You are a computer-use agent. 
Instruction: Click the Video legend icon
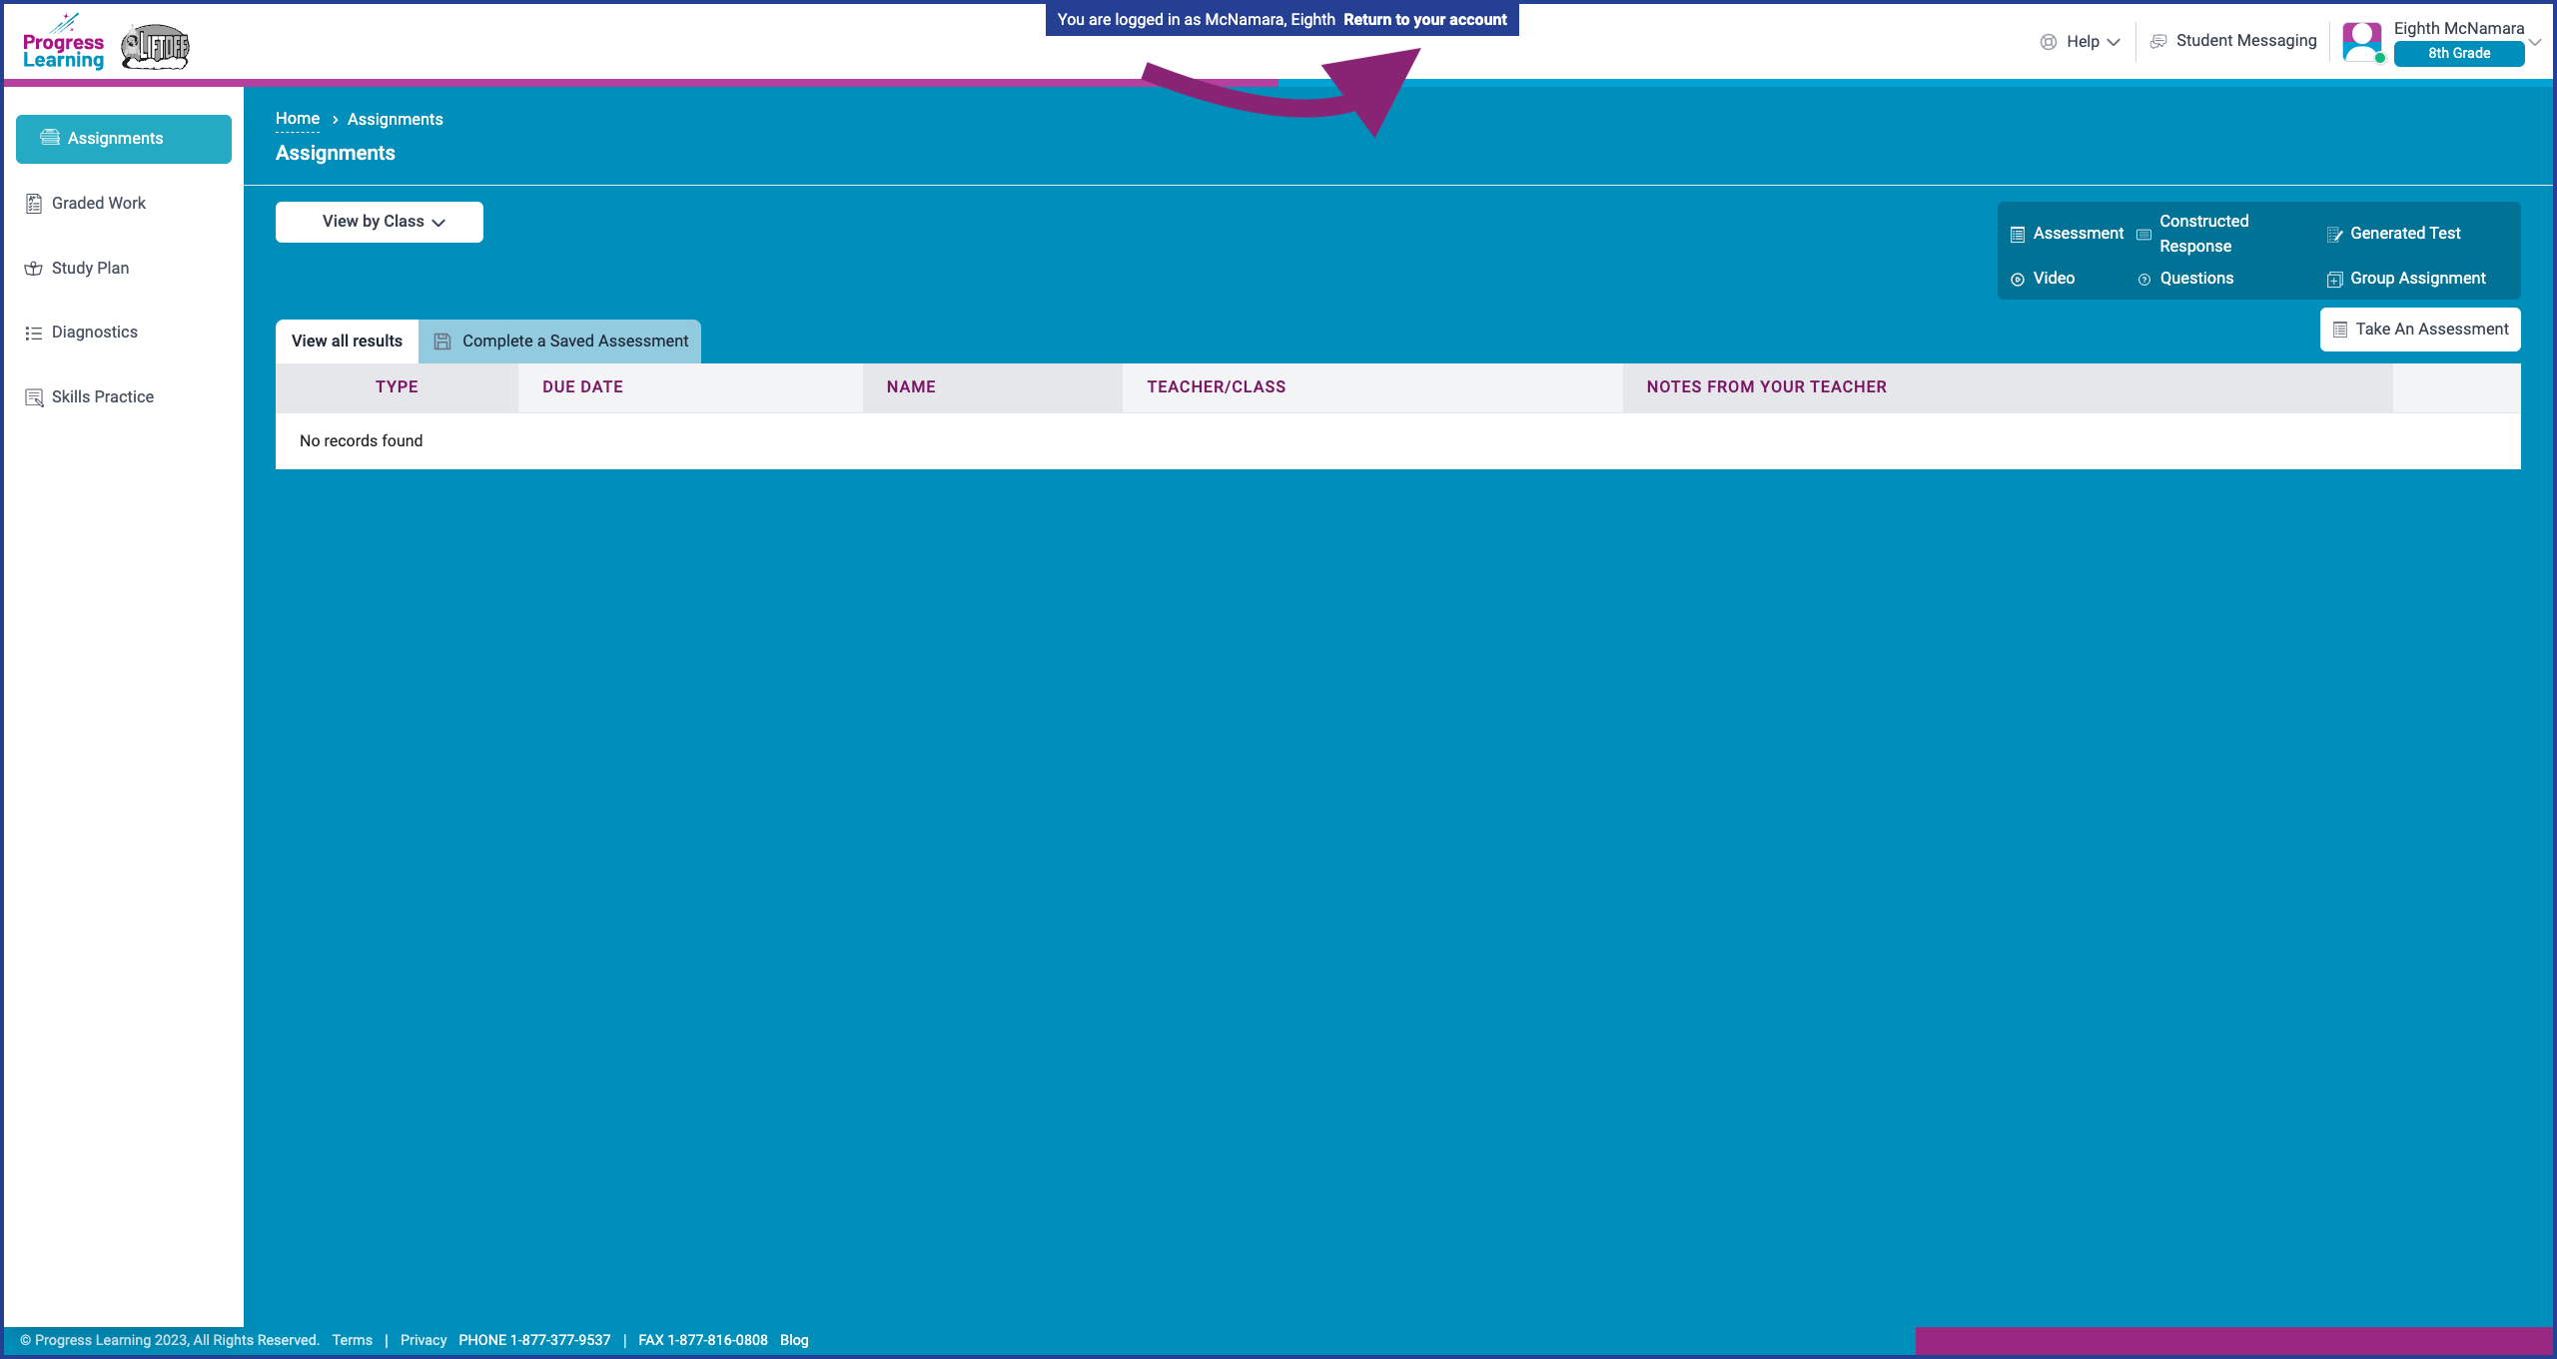[x=2018, y=280]
